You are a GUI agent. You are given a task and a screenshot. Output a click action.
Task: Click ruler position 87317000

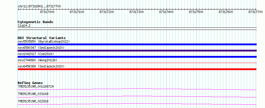pos(47,12)
